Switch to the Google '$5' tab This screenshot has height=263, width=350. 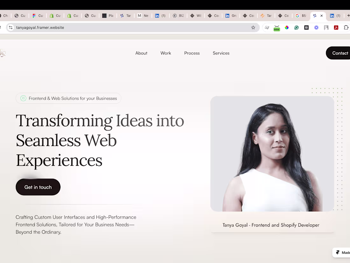(301, 16)
